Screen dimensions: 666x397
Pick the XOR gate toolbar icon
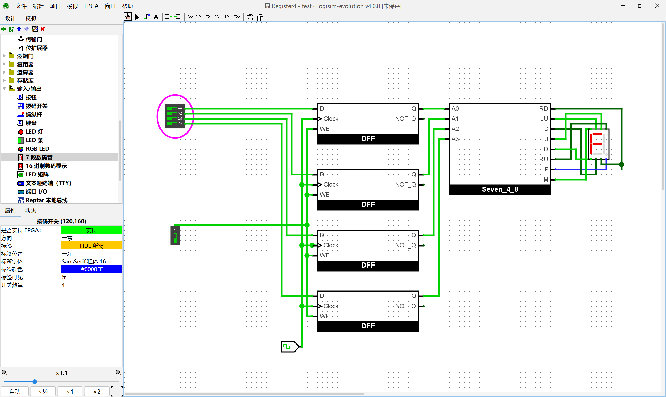coord(217,17)
